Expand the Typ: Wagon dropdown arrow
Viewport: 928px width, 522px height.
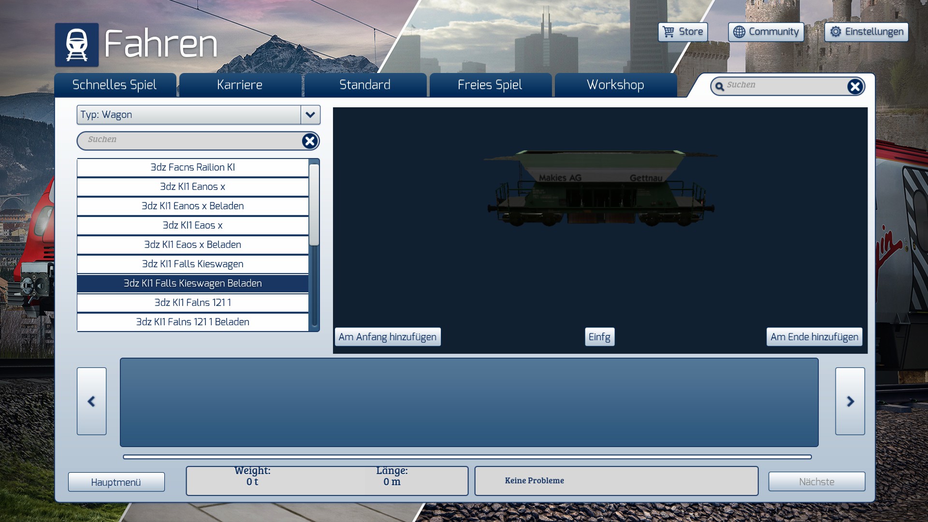pos(310,115)
